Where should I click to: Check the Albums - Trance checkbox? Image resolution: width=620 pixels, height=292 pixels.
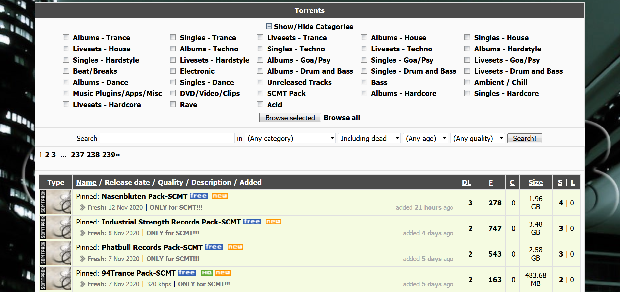point(66,37)
